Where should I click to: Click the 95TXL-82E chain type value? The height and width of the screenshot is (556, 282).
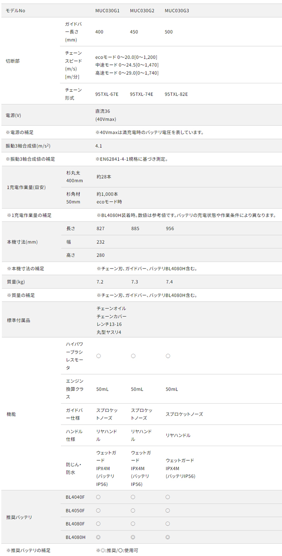coord(176,94)
